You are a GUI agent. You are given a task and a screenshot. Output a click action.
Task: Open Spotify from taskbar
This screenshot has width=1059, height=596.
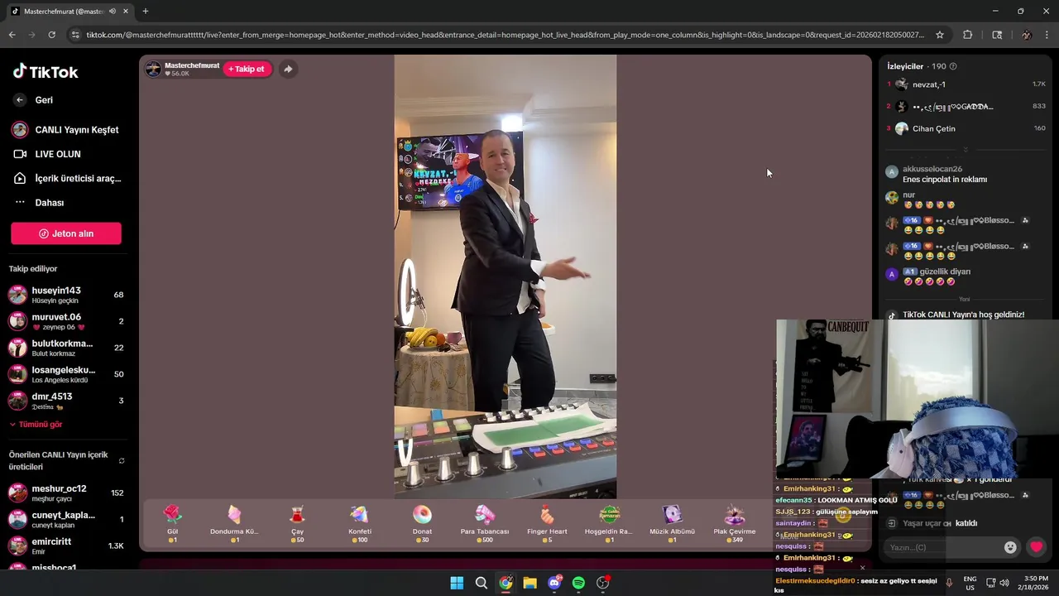point(578,583)
